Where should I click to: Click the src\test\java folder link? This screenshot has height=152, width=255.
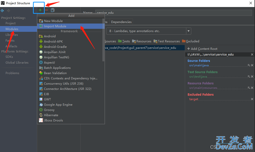198,77
